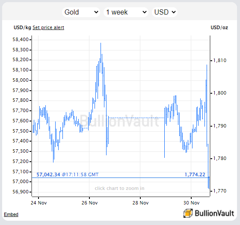Click the 1,810 right axis value
Screen dimensions: 240x225
[x=219, y=60]
